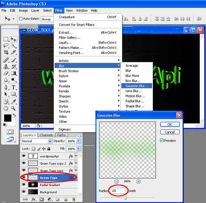The width and height of the screenshot is (206, 203).
Task: Swap foreground and background colors
Action: click(14, 115)
